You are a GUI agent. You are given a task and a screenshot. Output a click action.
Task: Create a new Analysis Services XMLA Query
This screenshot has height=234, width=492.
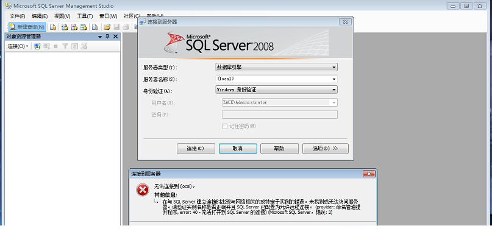pos(84,27)
